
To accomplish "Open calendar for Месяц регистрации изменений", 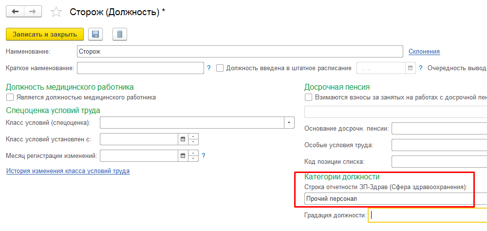I will coord(183,156).
